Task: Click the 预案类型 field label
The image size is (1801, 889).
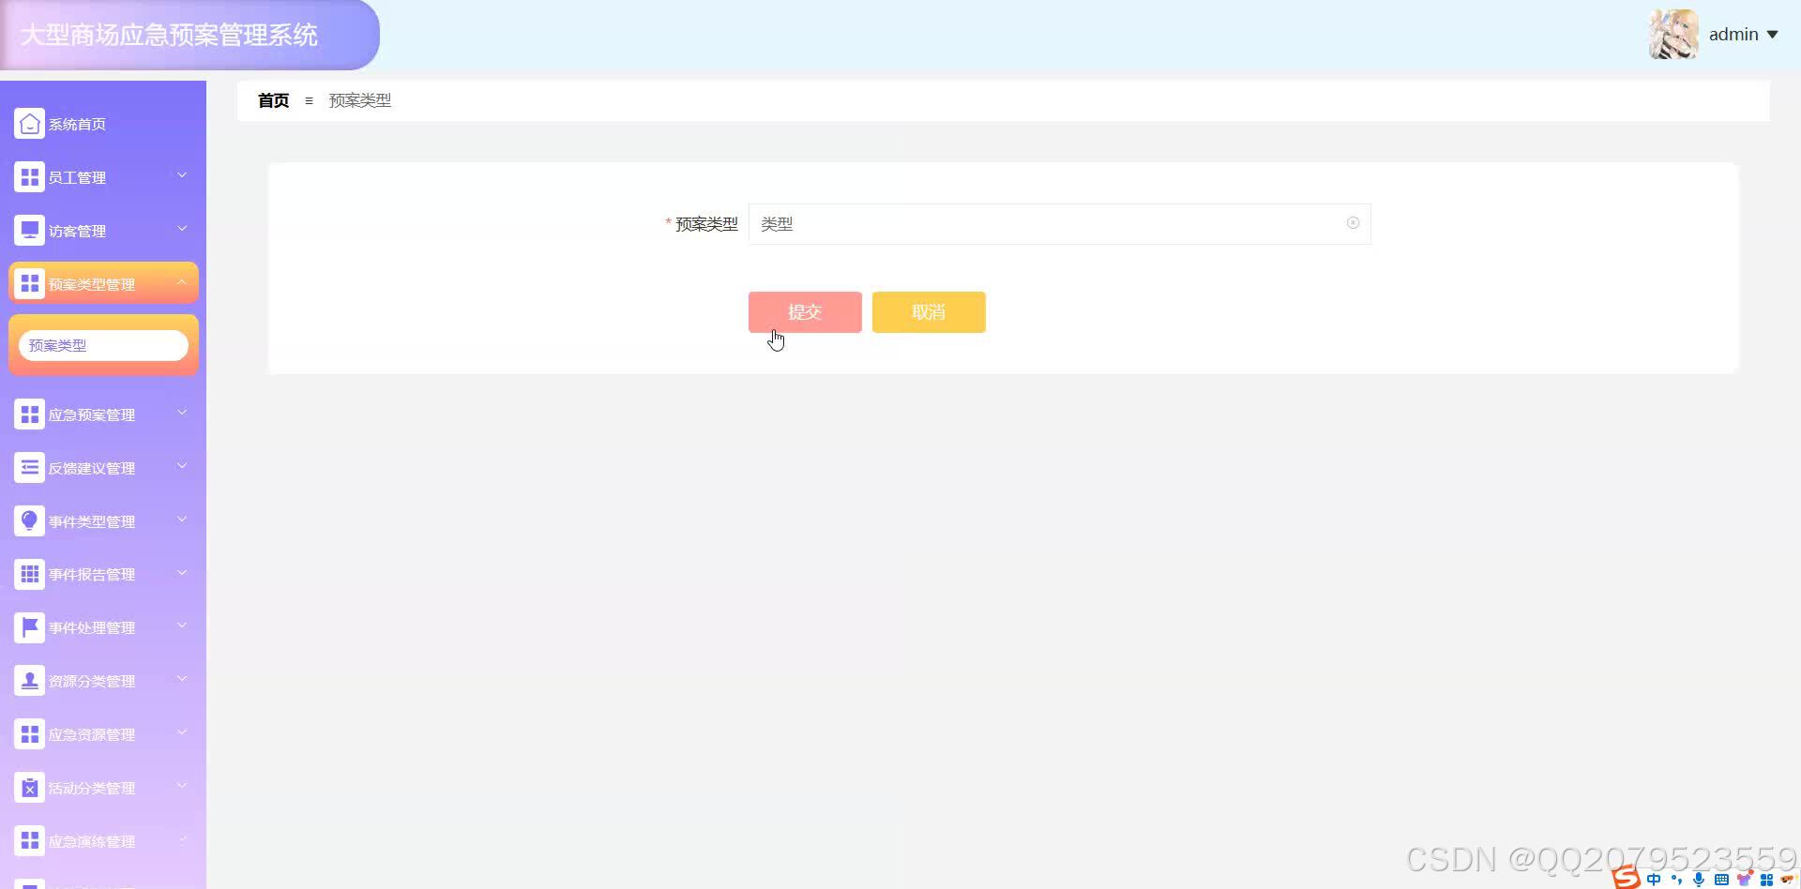Action: (706, 224)
